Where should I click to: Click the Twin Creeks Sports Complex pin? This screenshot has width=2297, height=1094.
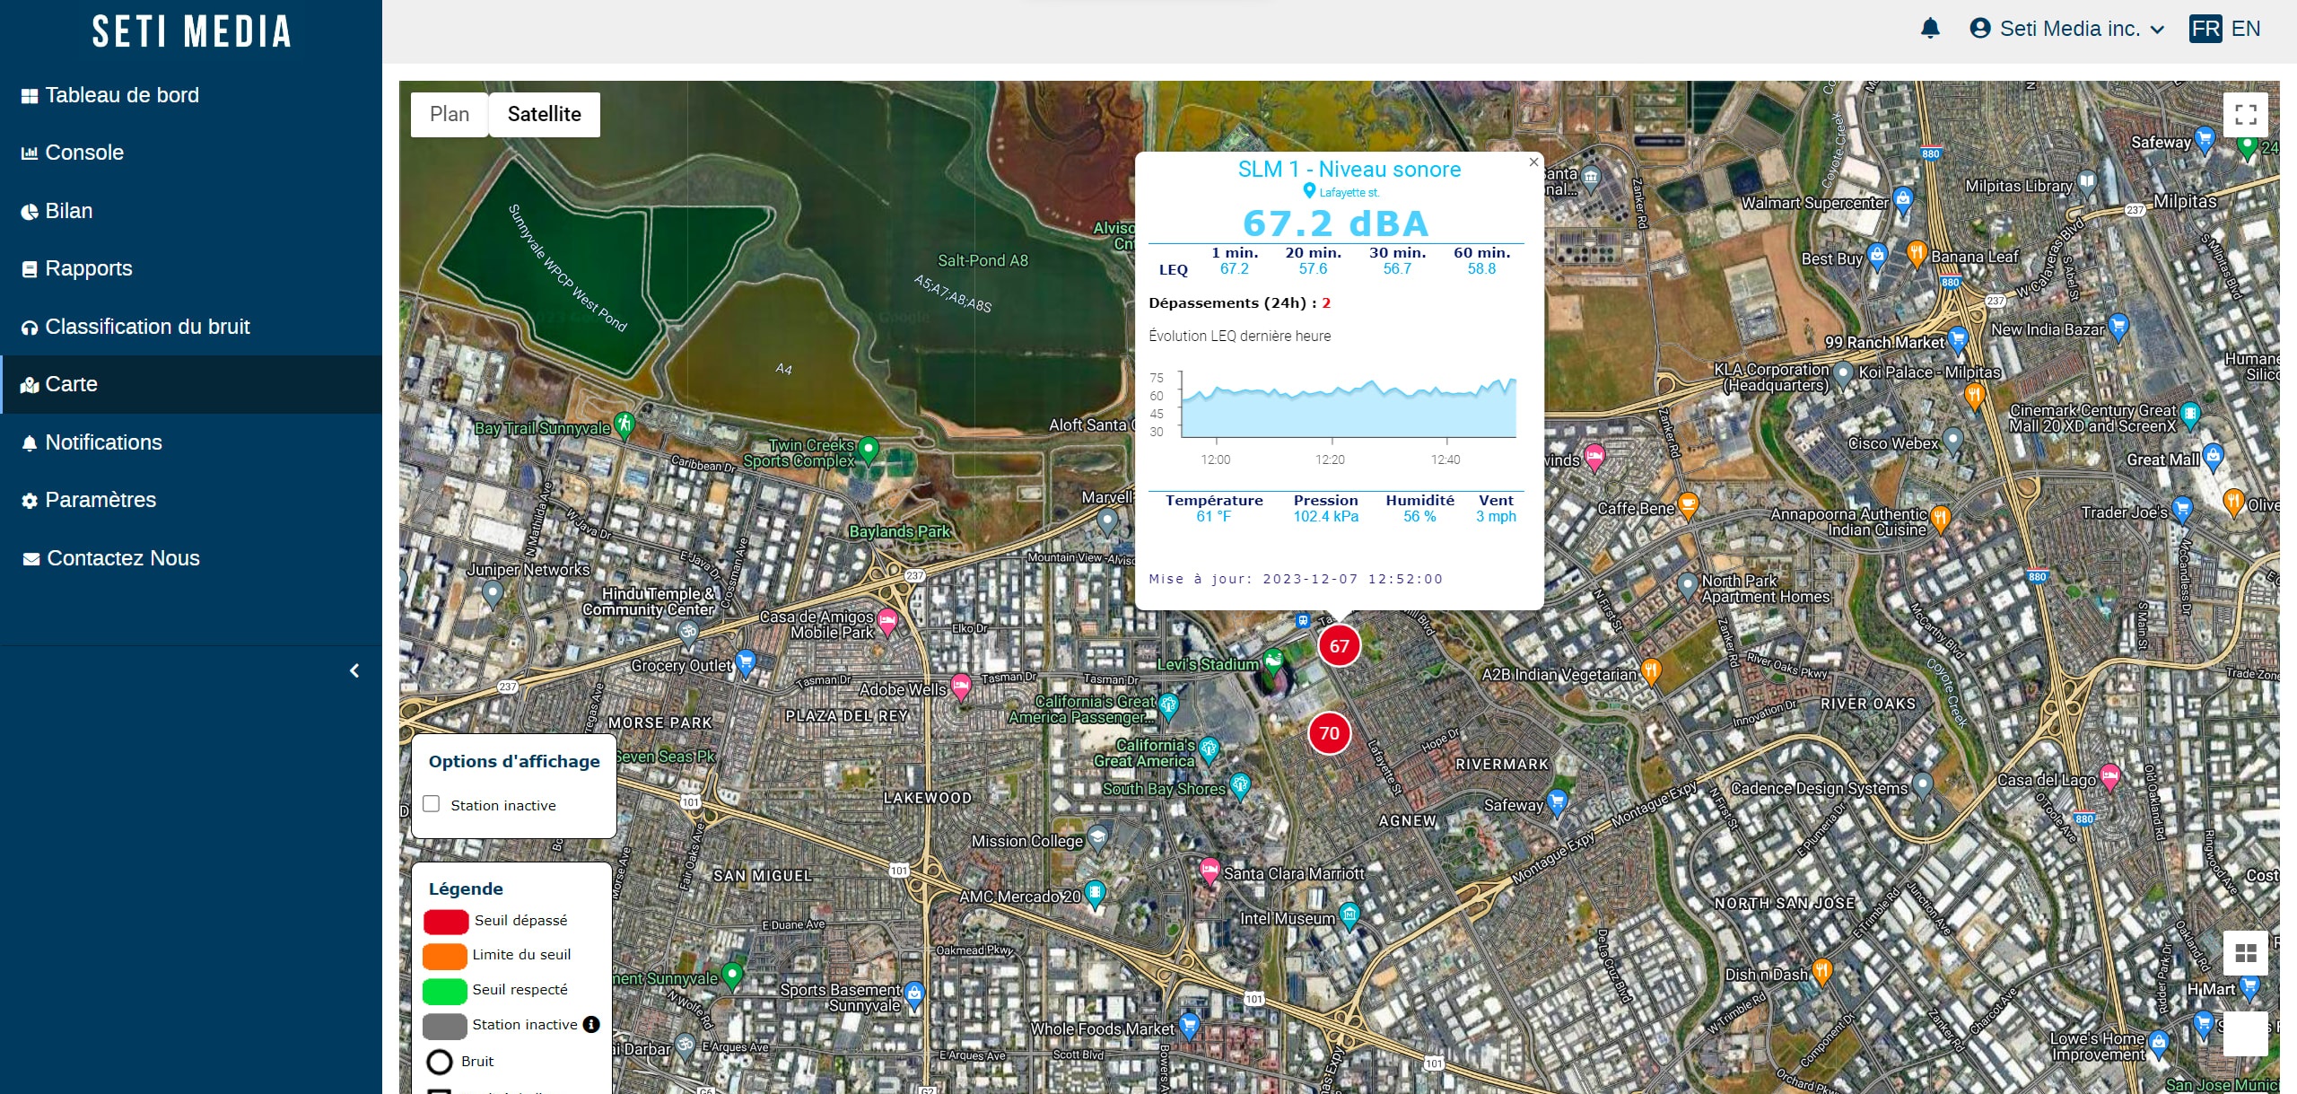(868, 449)
